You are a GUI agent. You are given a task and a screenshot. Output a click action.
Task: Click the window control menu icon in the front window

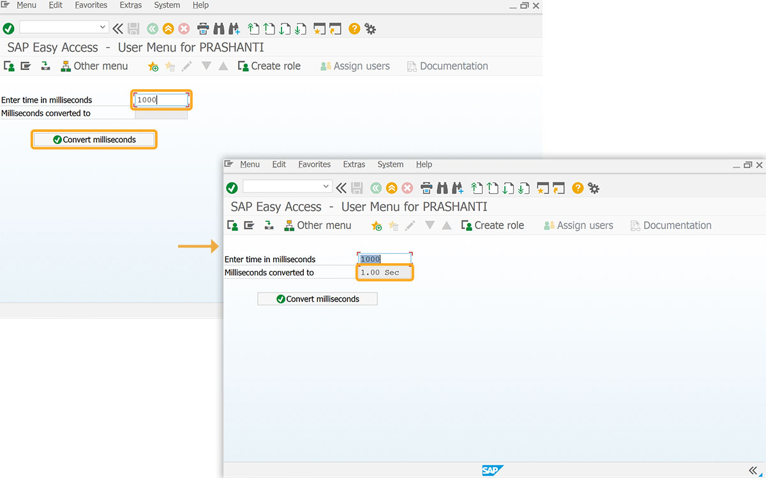pos(230,164)
